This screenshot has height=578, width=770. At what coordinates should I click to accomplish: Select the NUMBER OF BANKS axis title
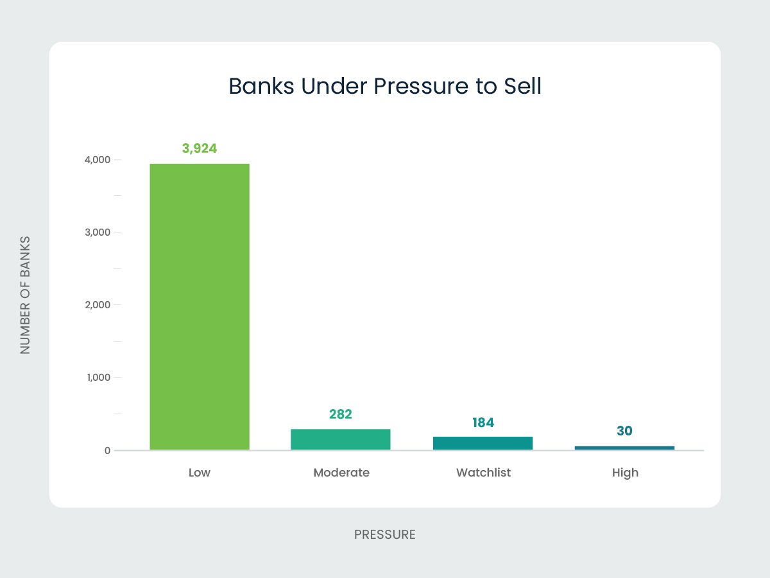(25, 295)
